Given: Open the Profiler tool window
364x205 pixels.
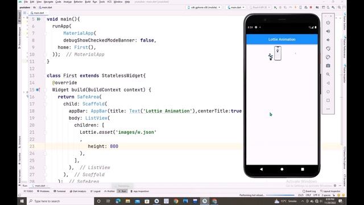Looking at the screenshot, I should coord(109,191).
